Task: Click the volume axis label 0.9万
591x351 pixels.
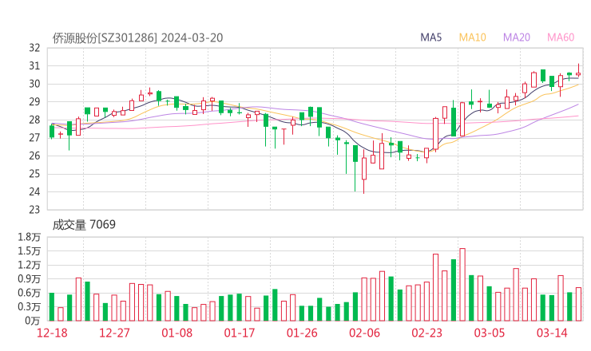Action: tap(29, 278)
